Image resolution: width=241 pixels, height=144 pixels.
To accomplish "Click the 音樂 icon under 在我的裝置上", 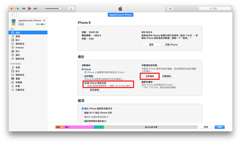I will point(13,67).
